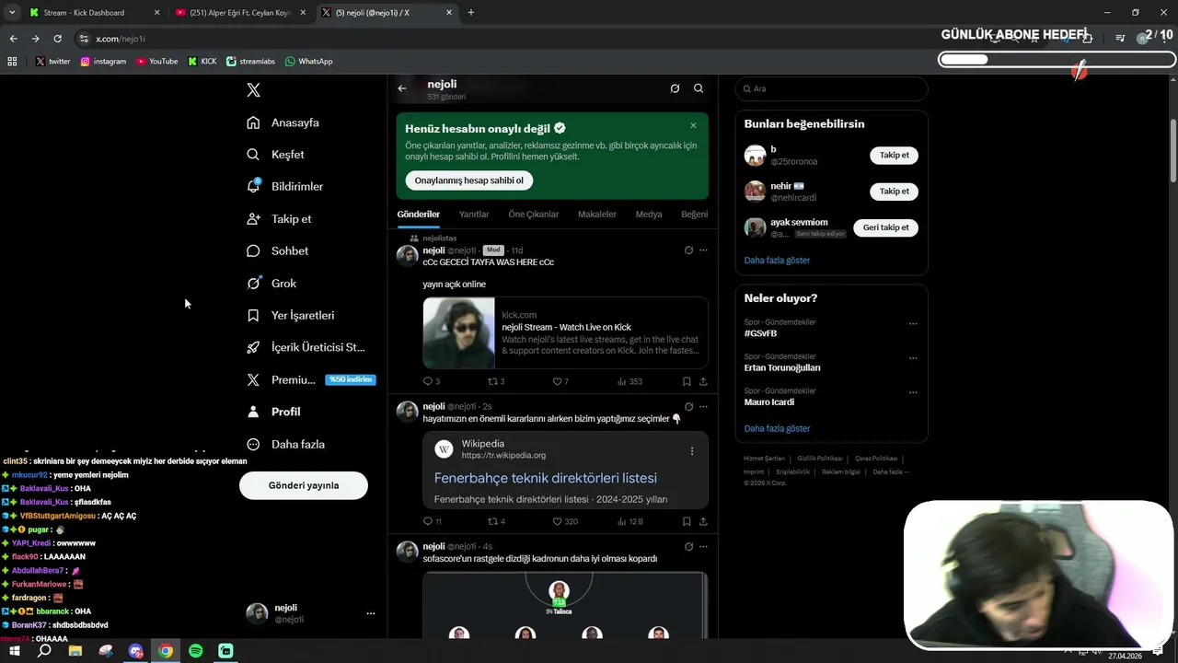The image size is (1178, 663).
Task: Bookmark the Wikipedia post
Action: [687, 521]
